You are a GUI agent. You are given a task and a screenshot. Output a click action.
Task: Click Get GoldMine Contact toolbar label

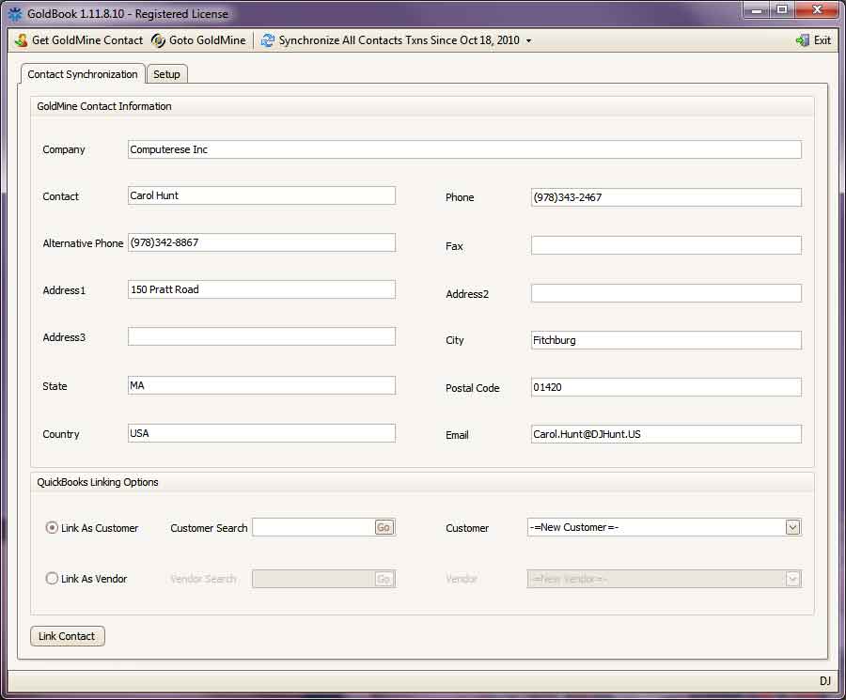[x=87, y=40]
